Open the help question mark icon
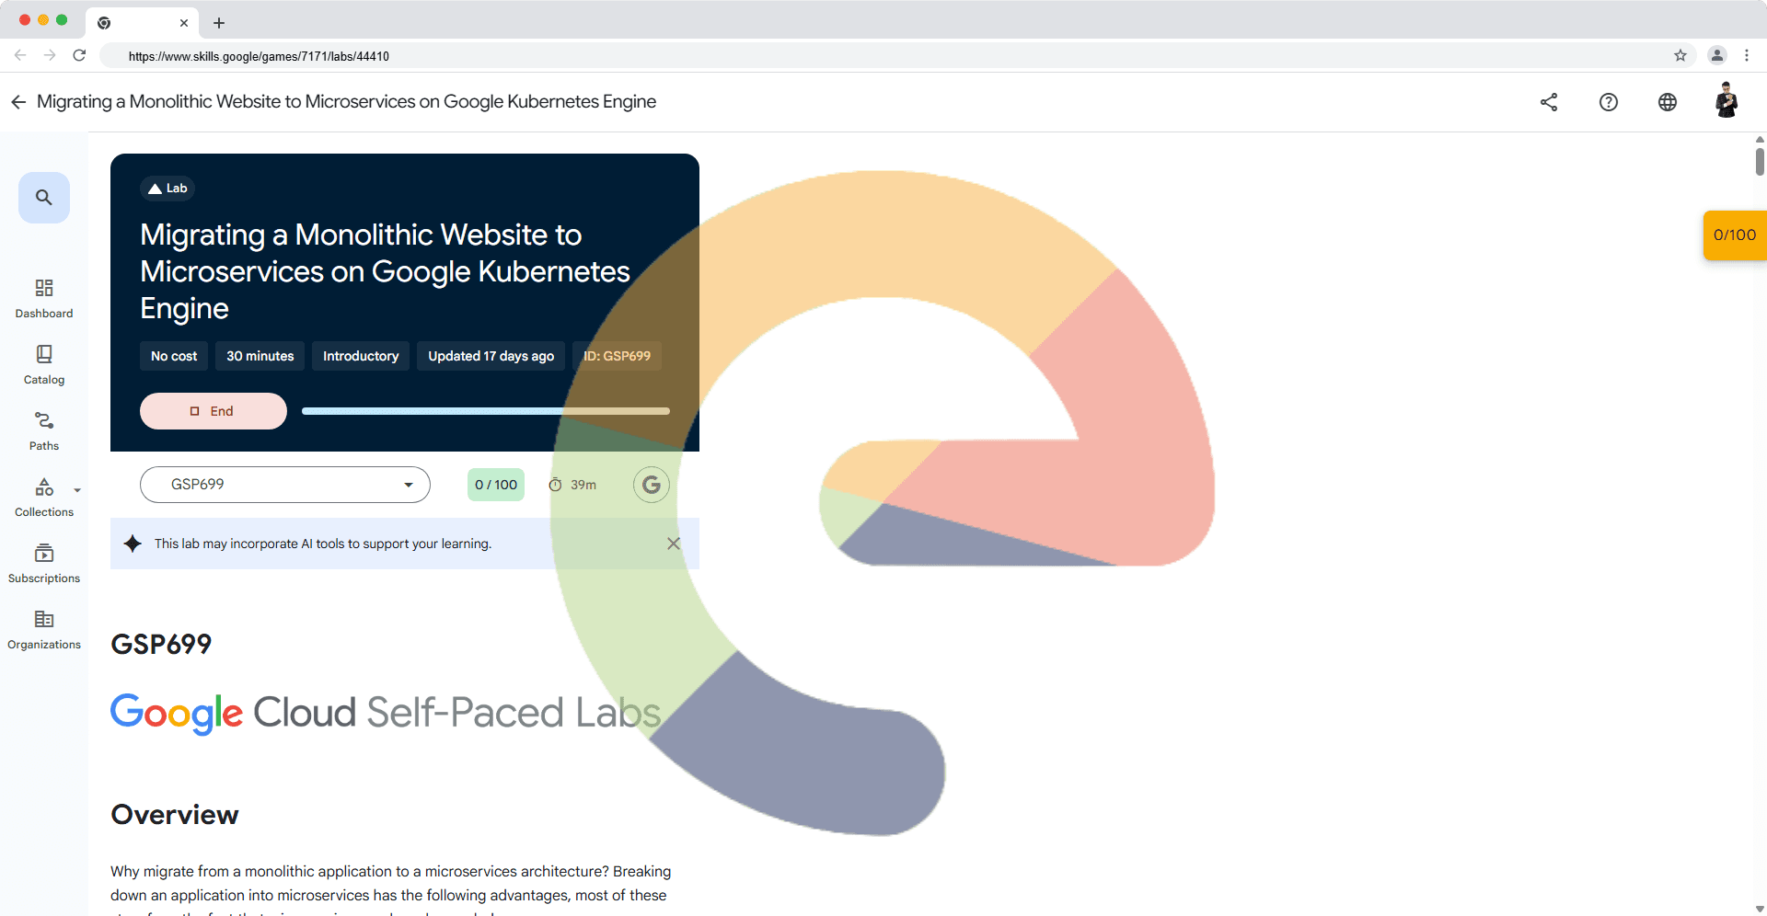1767x916 pixels. (x=1608, y=102)
